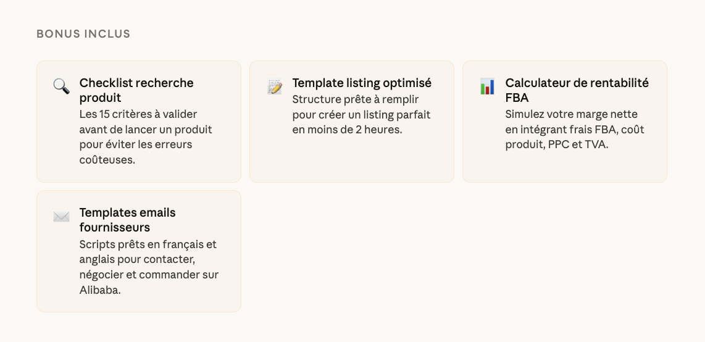Screen dimensions: 705x342
Task: Open the 'Checklist recherche produit' title
Action: 136,90
